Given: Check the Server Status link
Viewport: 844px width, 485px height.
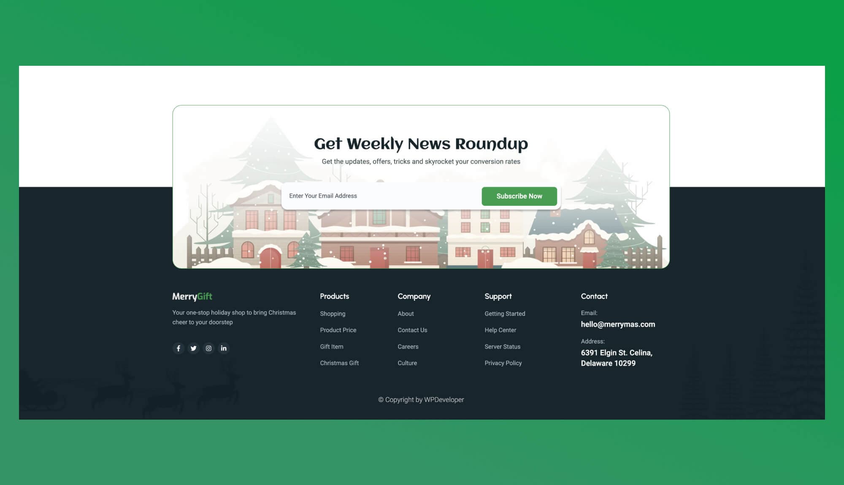Looking at the screenshot, I should pos(502,347).
